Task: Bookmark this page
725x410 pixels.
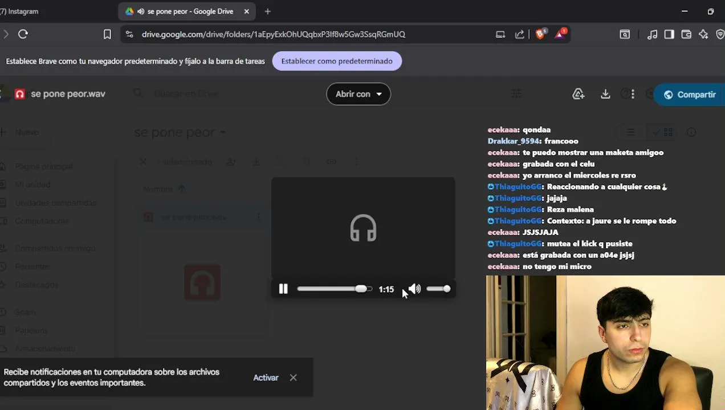Action: [107, 34]
